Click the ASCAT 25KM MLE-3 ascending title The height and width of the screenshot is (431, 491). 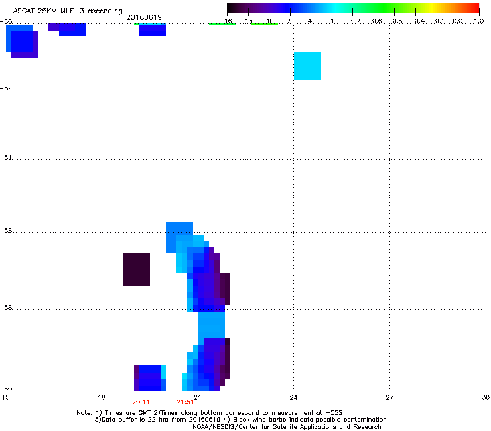pyautogui.click(x=68, y=11)
